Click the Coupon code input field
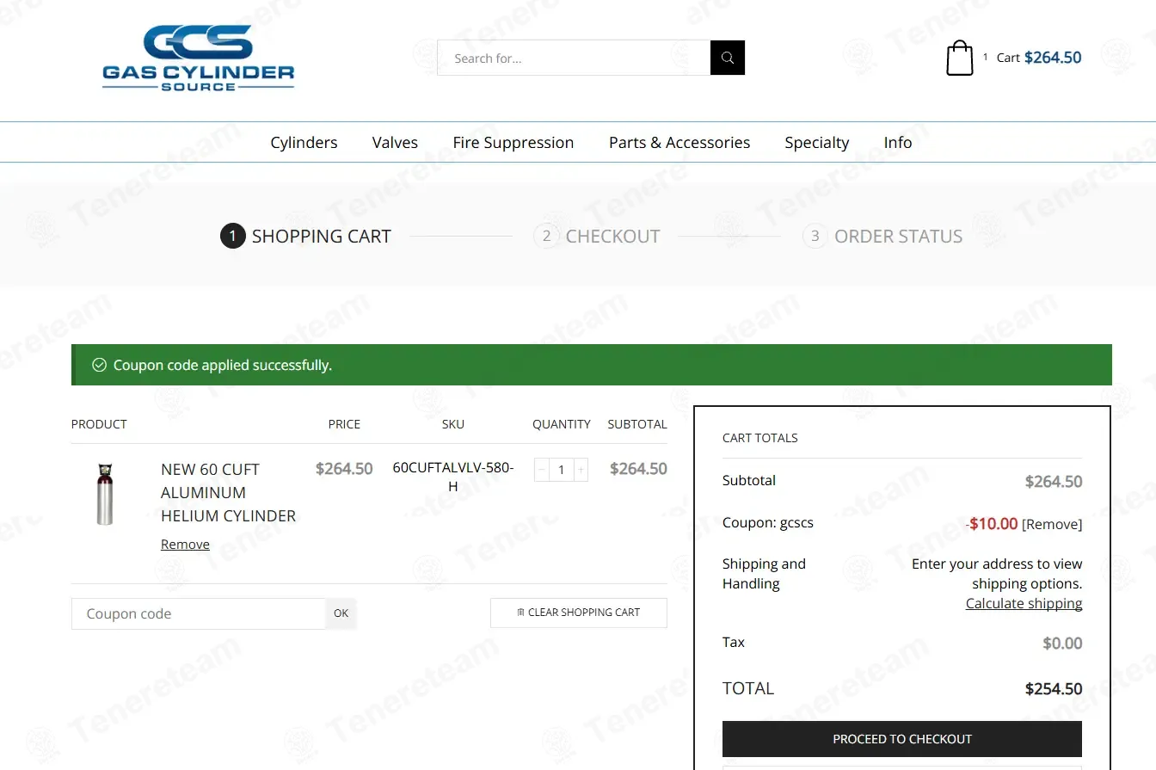This screenshot has width=1156, height=770. point(199,613)
